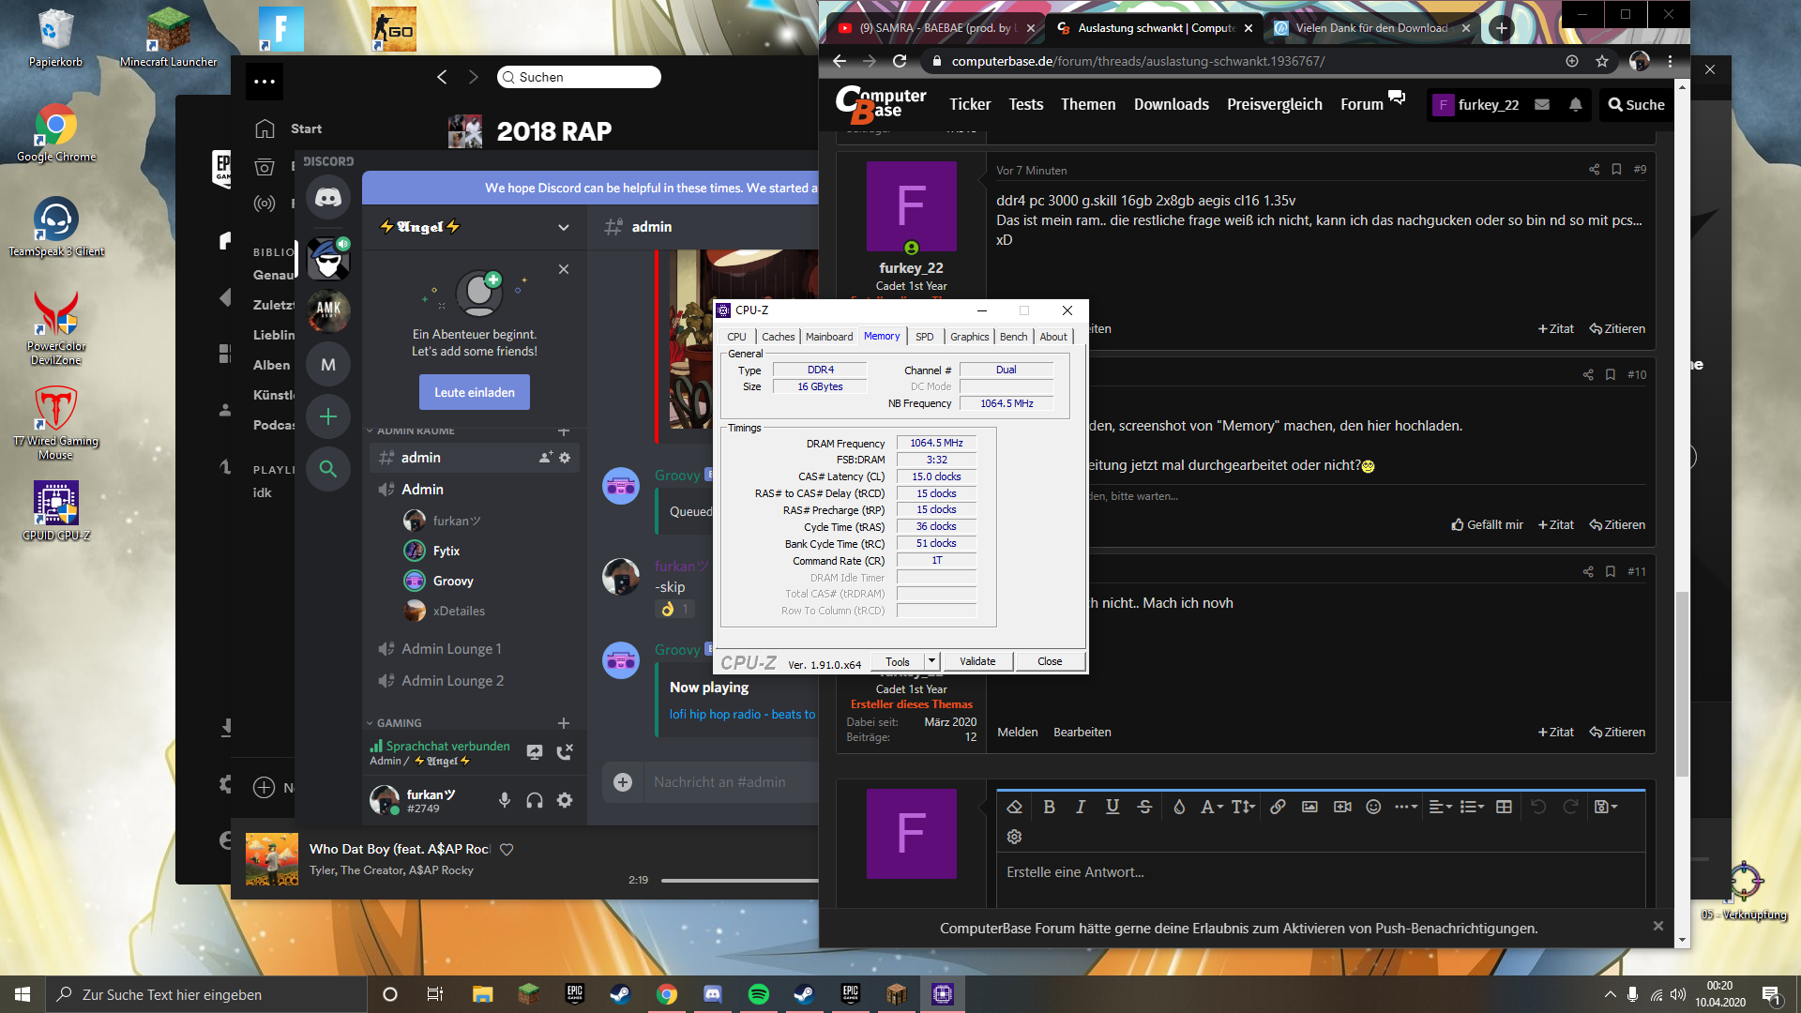The width and height of the screenshot is (1801, 1013).
Task: Click the insert image icon in editor
Action: coord(1309,807)
